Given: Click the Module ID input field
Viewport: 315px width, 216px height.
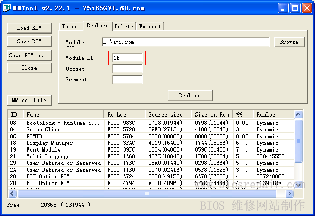Looking at the screenshot, I should tap(127, 58).
